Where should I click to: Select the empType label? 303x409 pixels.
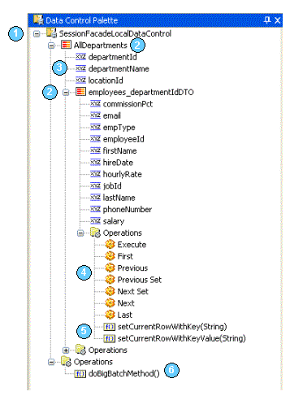[x=119, y=128]
